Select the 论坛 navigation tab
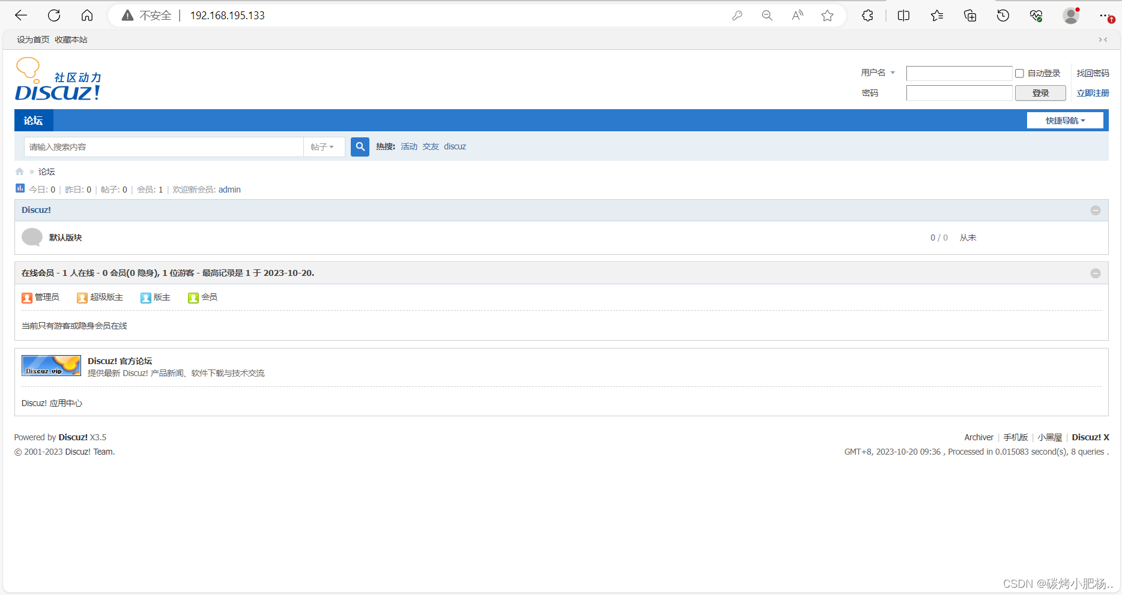Viewport: 1122px width, 595px height. [x=34, y=121]
